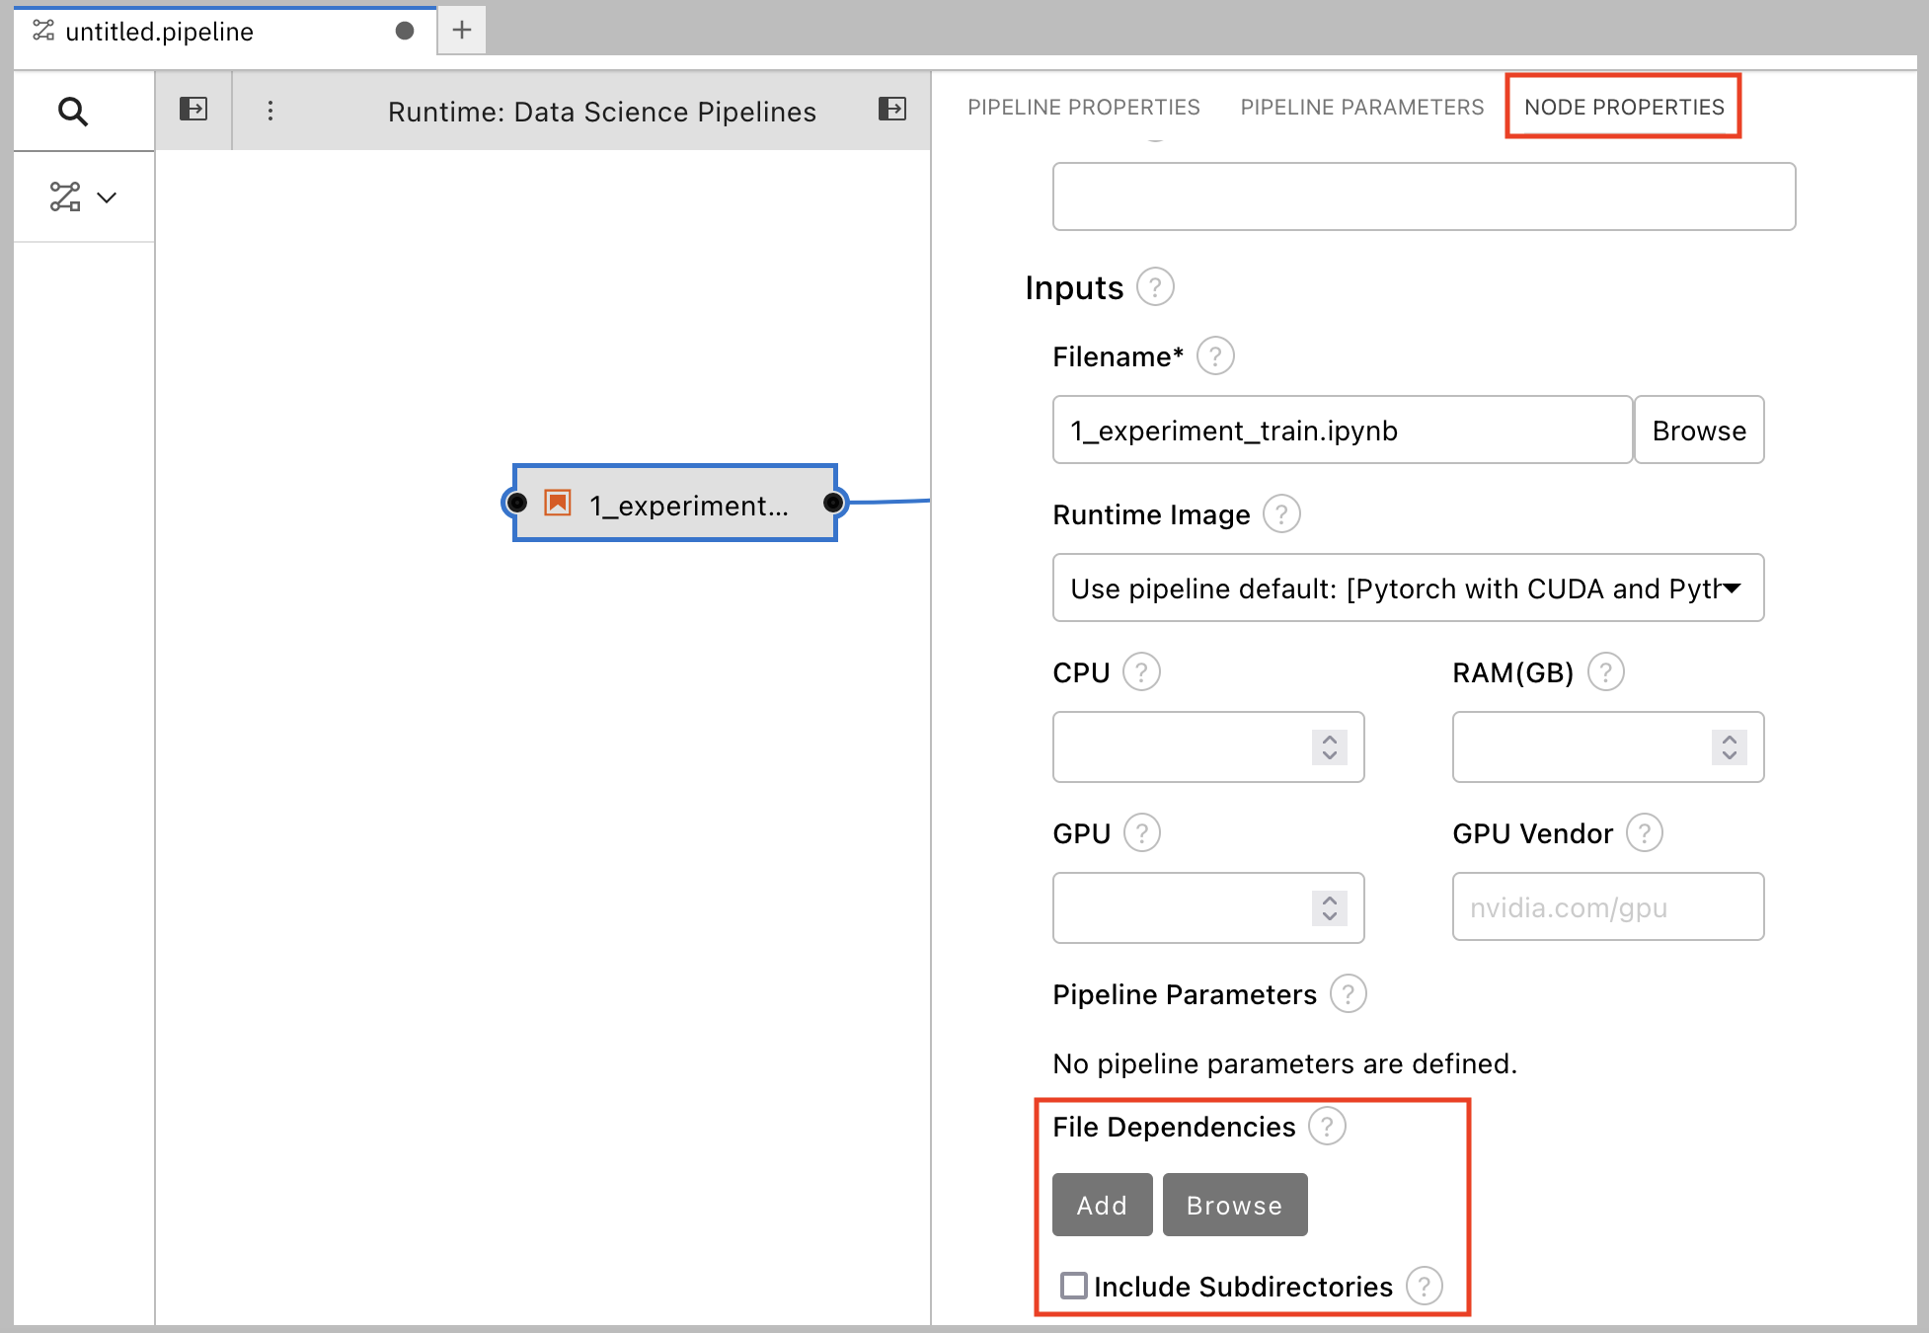Image resolution: width=1929 pixels, height=1333 pixels.
Task: Adjust the GPU stepper arrows
Action: pos(1330,908)
